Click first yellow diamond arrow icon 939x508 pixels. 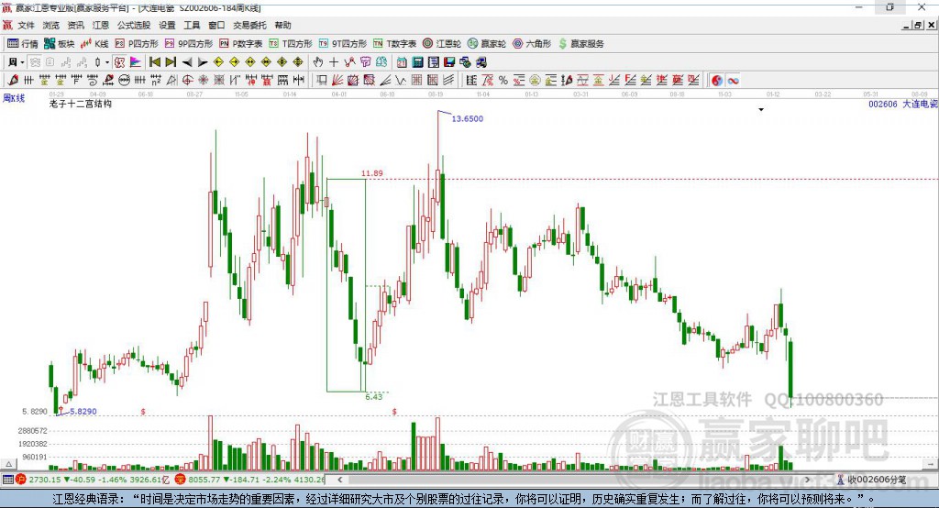point(218,62)
